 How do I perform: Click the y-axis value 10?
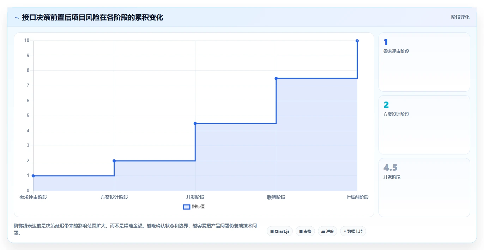[x=27, y=41]
